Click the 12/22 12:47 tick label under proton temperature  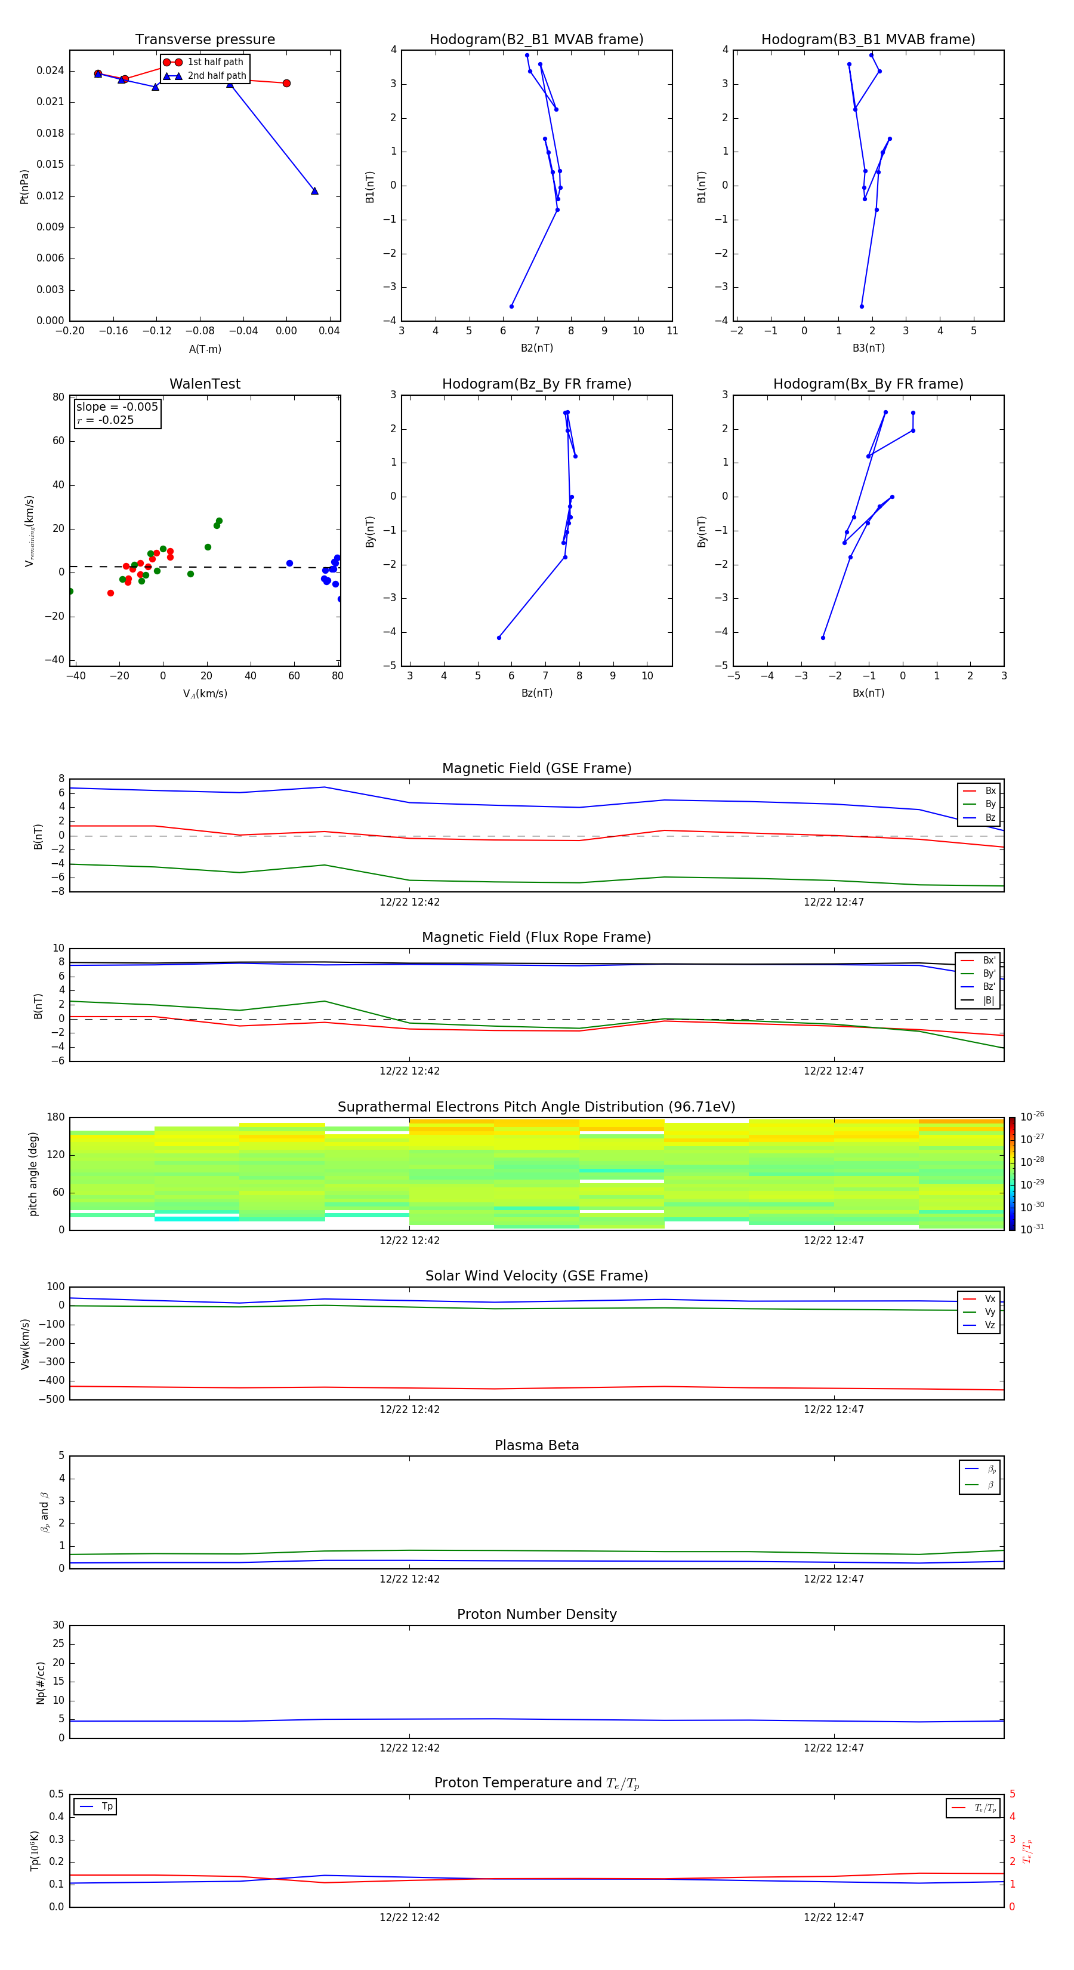(833, 1917)
